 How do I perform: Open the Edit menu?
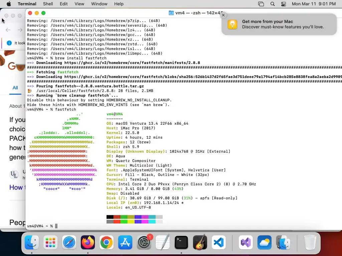tap(64, 4)
